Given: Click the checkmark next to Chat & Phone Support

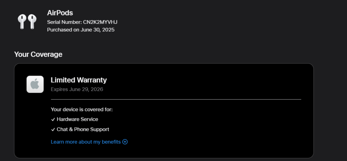Looking at the screenshot, I should [53, 130].
